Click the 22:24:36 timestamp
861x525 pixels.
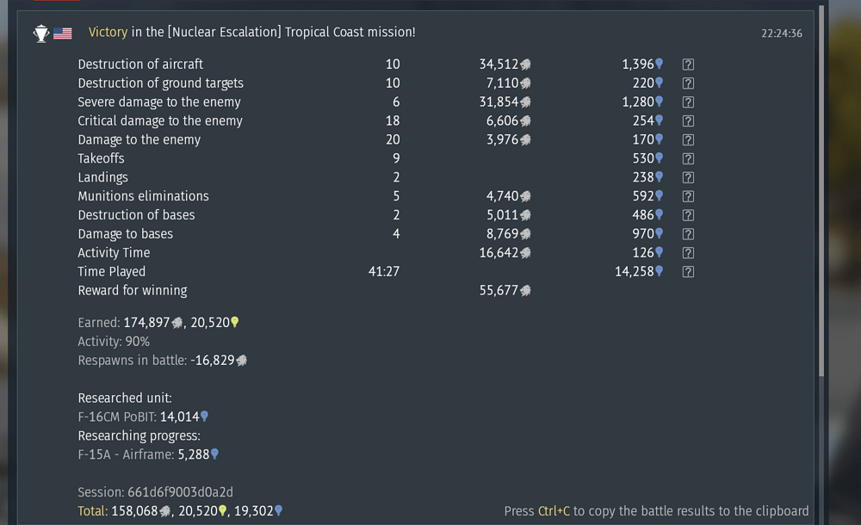[781, 34]
